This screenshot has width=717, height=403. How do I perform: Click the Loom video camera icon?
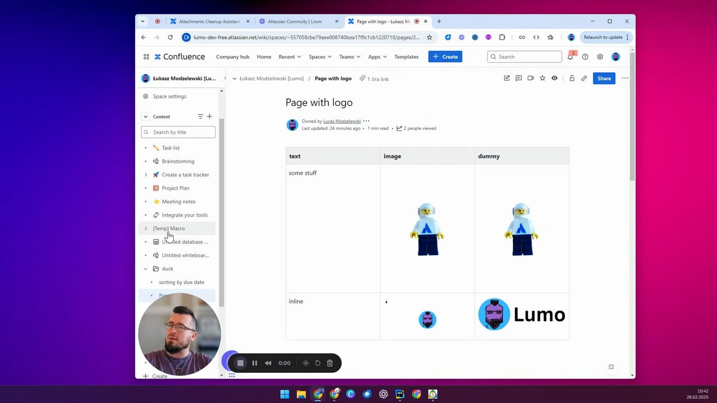coord(530,78)
